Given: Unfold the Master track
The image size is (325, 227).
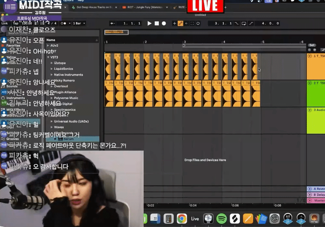Looking at the screenshot, I should point(310,200).
